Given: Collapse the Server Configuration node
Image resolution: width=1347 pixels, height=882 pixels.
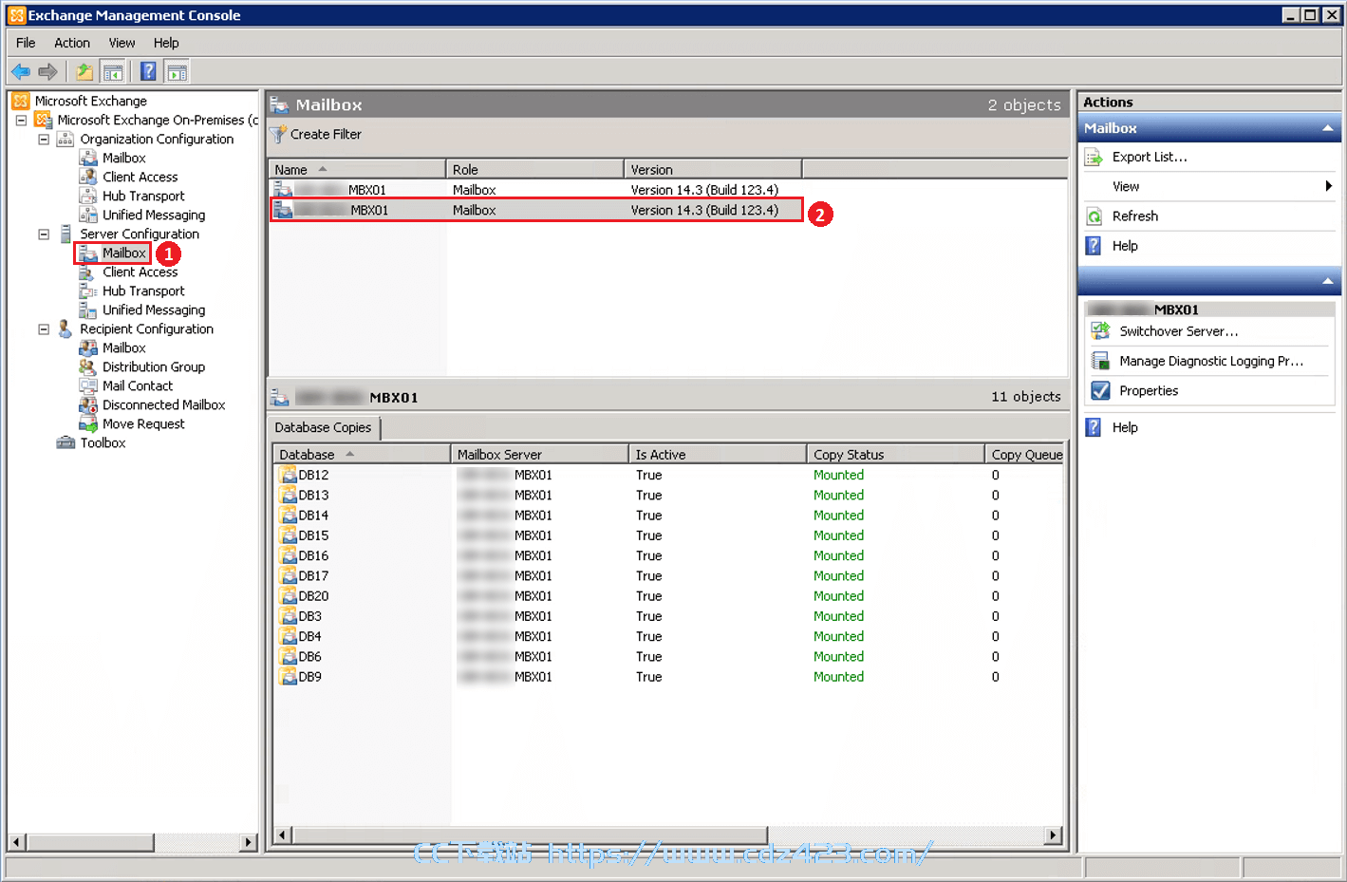Looking at the screenshot, I should tap(44, 235).
